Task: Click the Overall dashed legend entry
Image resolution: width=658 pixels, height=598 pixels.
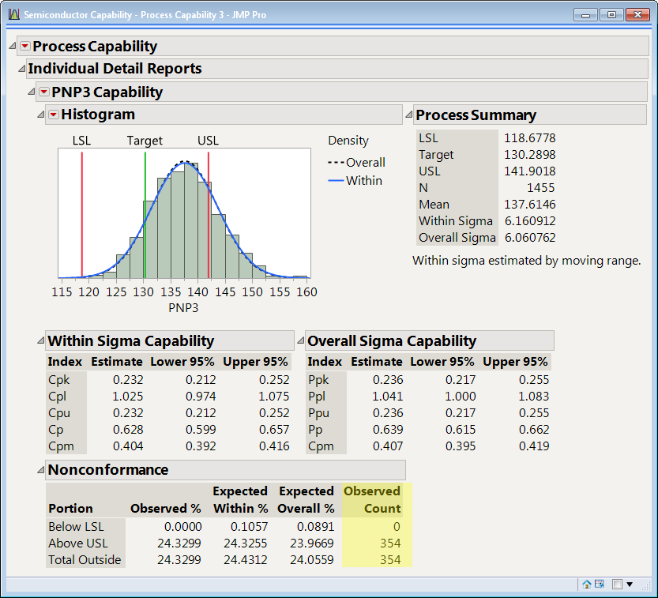Action: coord(356,163)
